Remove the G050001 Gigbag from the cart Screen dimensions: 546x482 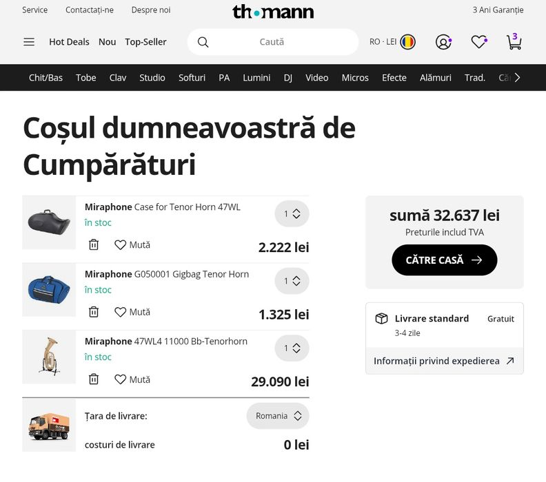click(94, 312)
